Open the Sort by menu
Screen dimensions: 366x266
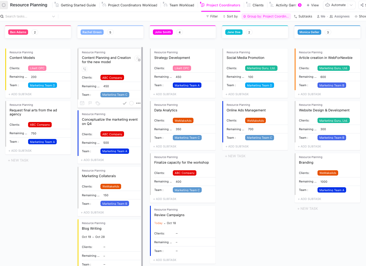point(230,16)
